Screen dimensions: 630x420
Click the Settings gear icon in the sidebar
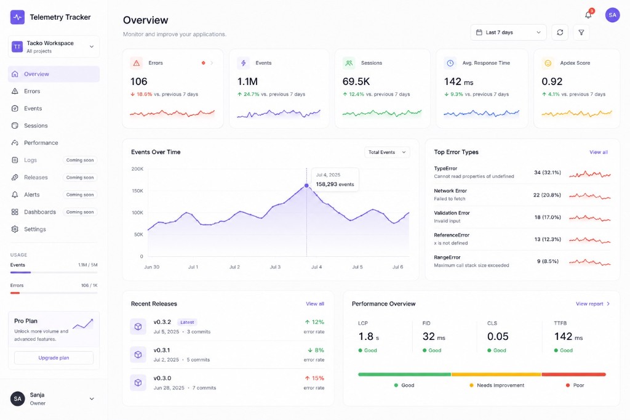[x=15, y=229]
